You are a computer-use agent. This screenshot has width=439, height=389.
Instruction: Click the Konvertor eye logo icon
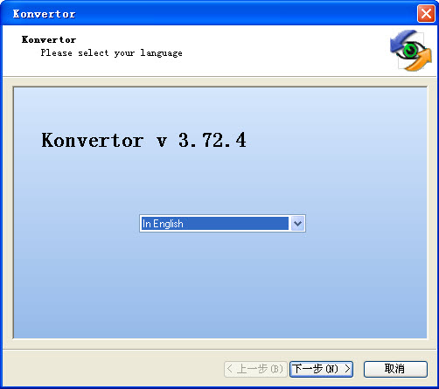click(x=411, y=50)
